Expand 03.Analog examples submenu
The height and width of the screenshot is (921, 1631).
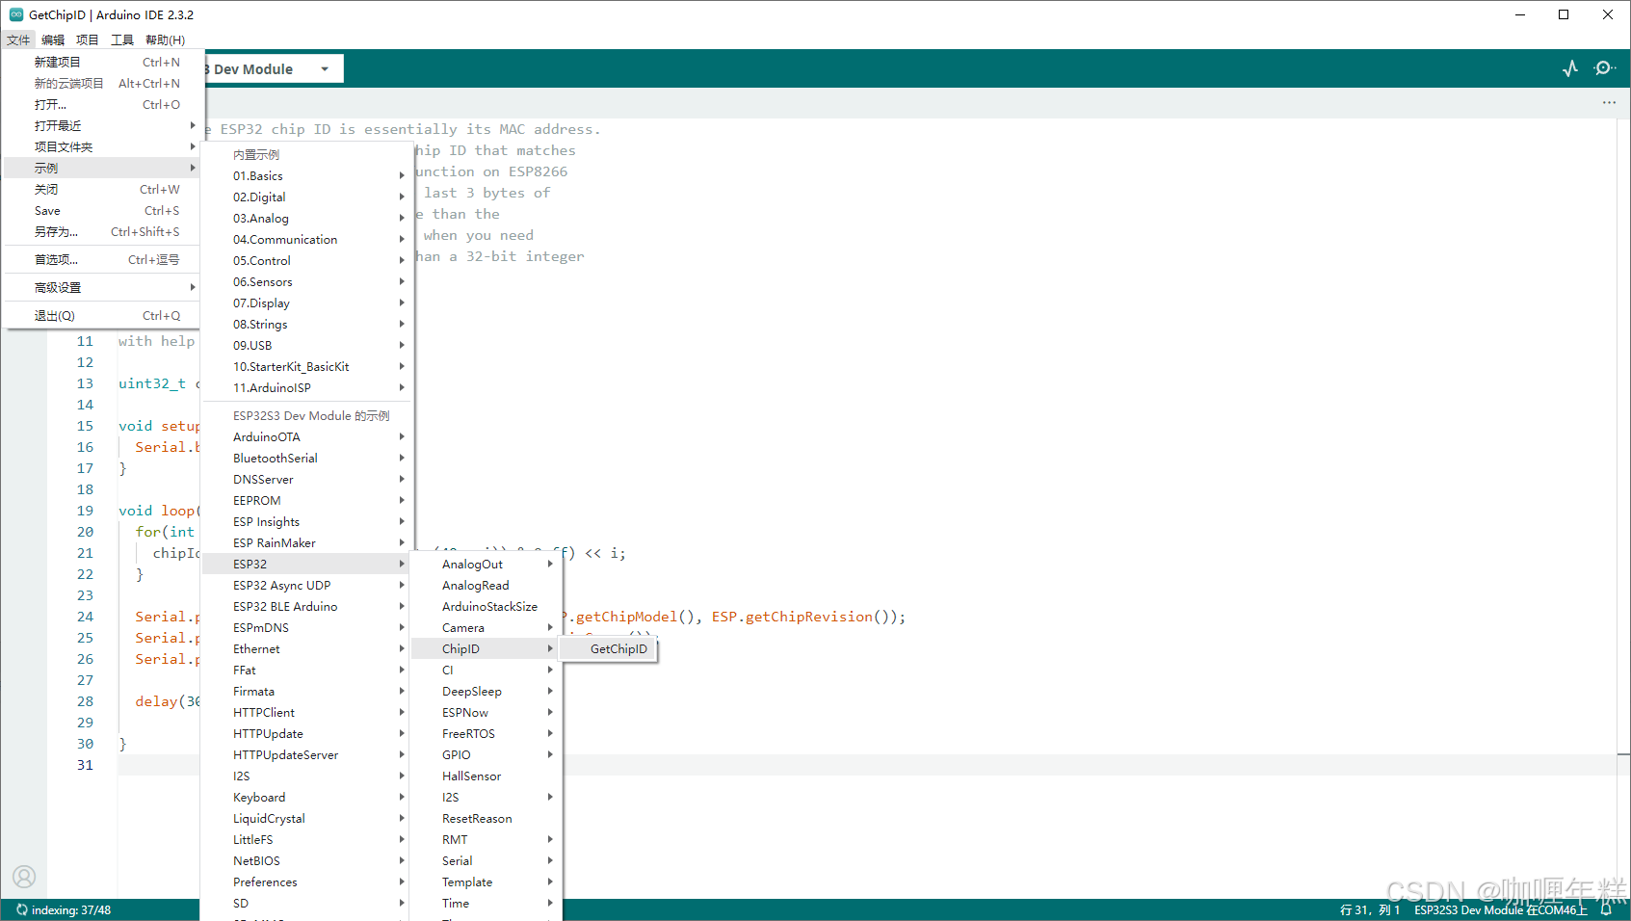click(306, 218)
